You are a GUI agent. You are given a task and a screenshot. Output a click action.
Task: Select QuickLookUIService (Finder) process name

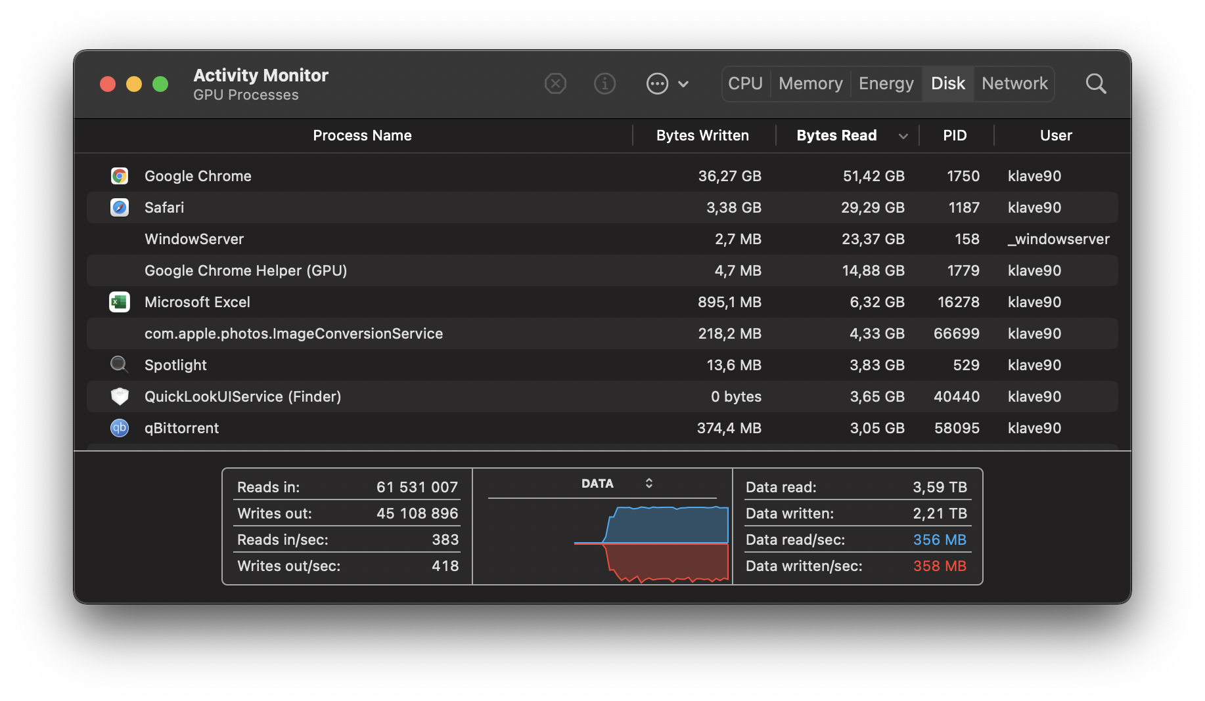click(x=242, y=396)
